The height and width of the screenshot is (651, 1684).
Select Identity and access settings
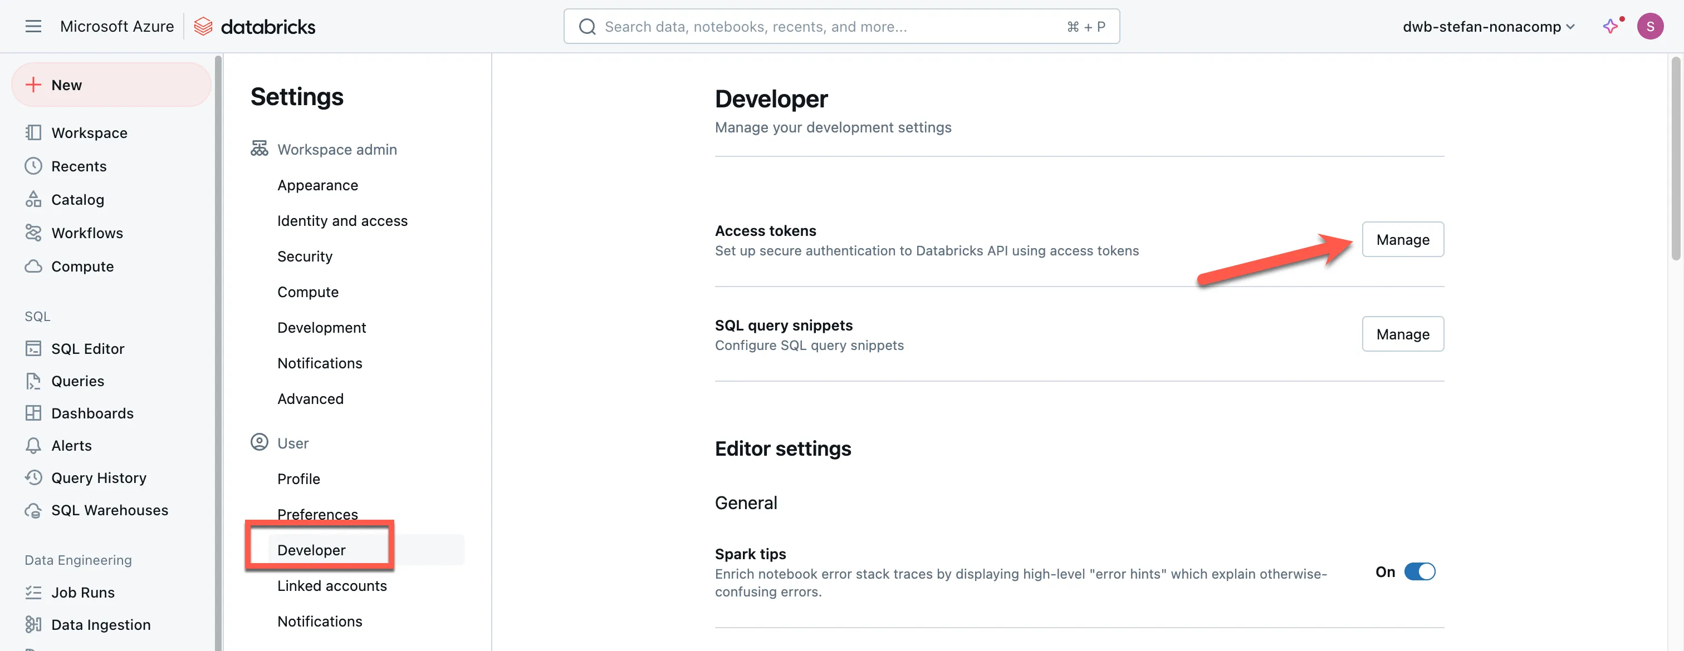[342, 221]
